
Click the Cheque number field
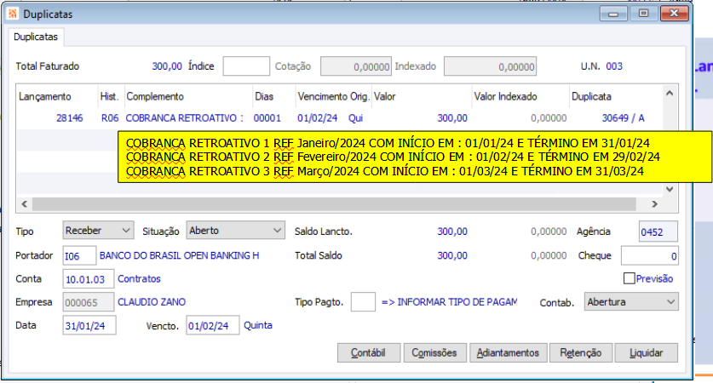click(650, 256)
